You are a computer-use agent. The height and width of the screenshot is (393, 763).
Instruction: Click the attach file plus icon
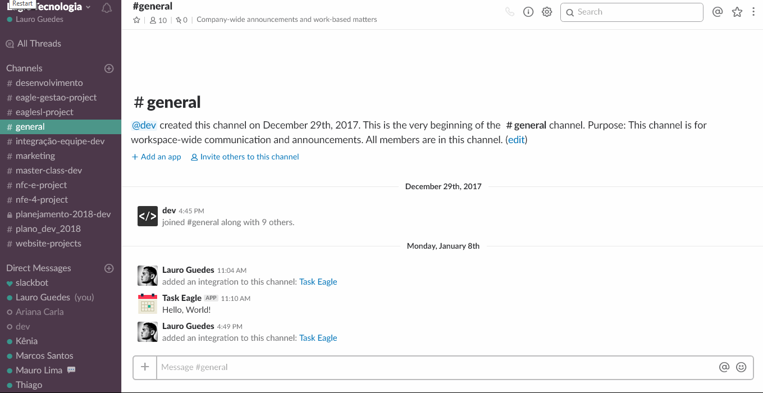144,367
